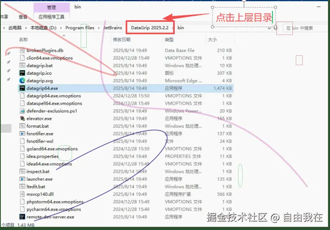Go to 本地磁盘 (D:) in breadcrumb
Screen dimensions: 330x230
click(43, 28)
